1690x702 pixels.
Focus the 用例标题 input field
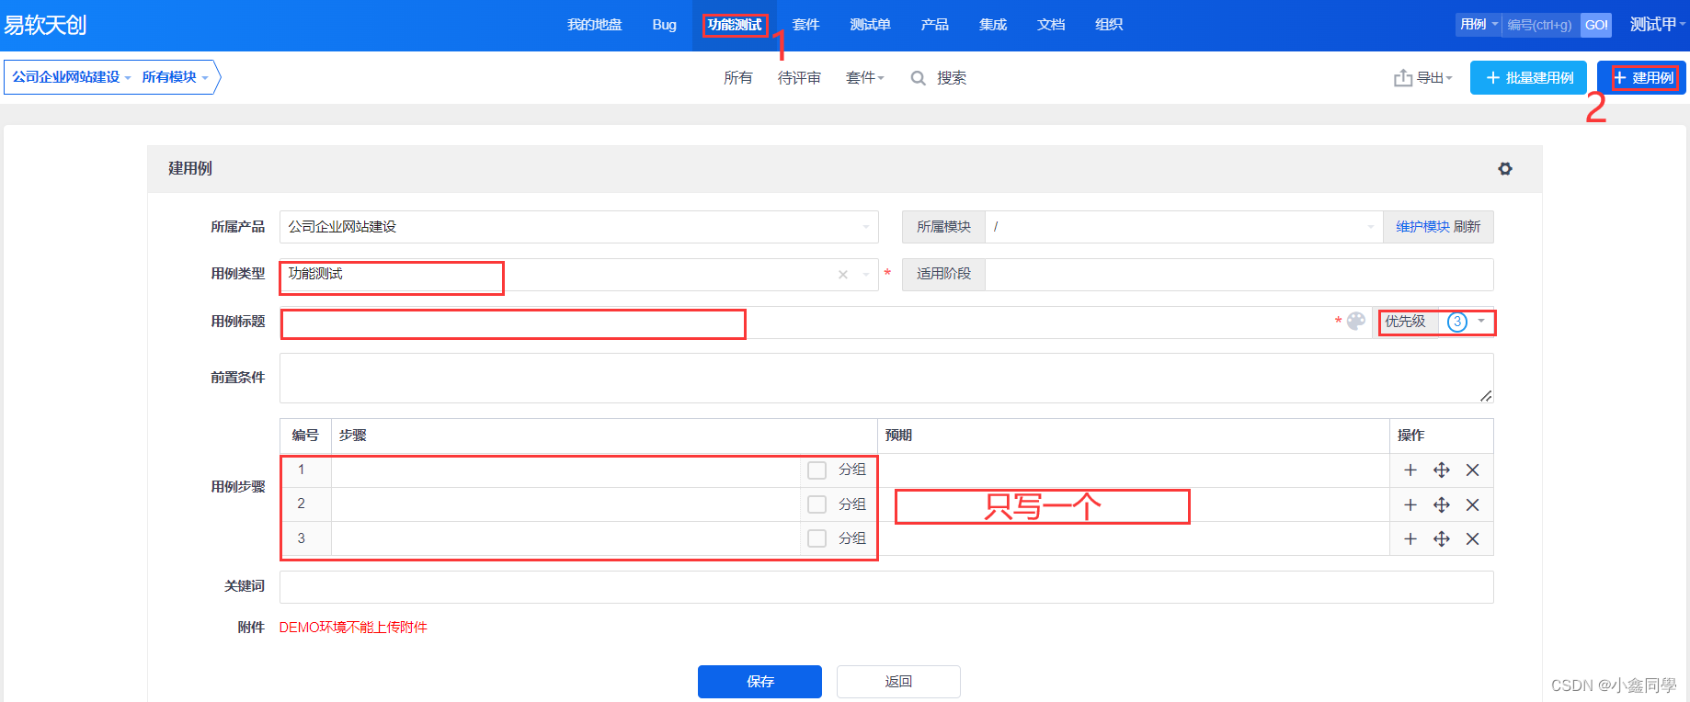click(805, 323)
